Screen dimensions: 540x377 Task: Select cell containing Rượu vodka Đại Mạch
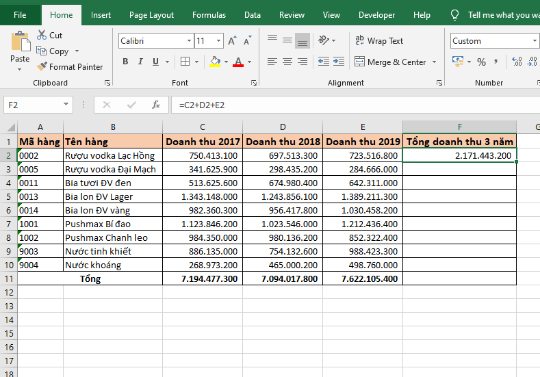112,169
